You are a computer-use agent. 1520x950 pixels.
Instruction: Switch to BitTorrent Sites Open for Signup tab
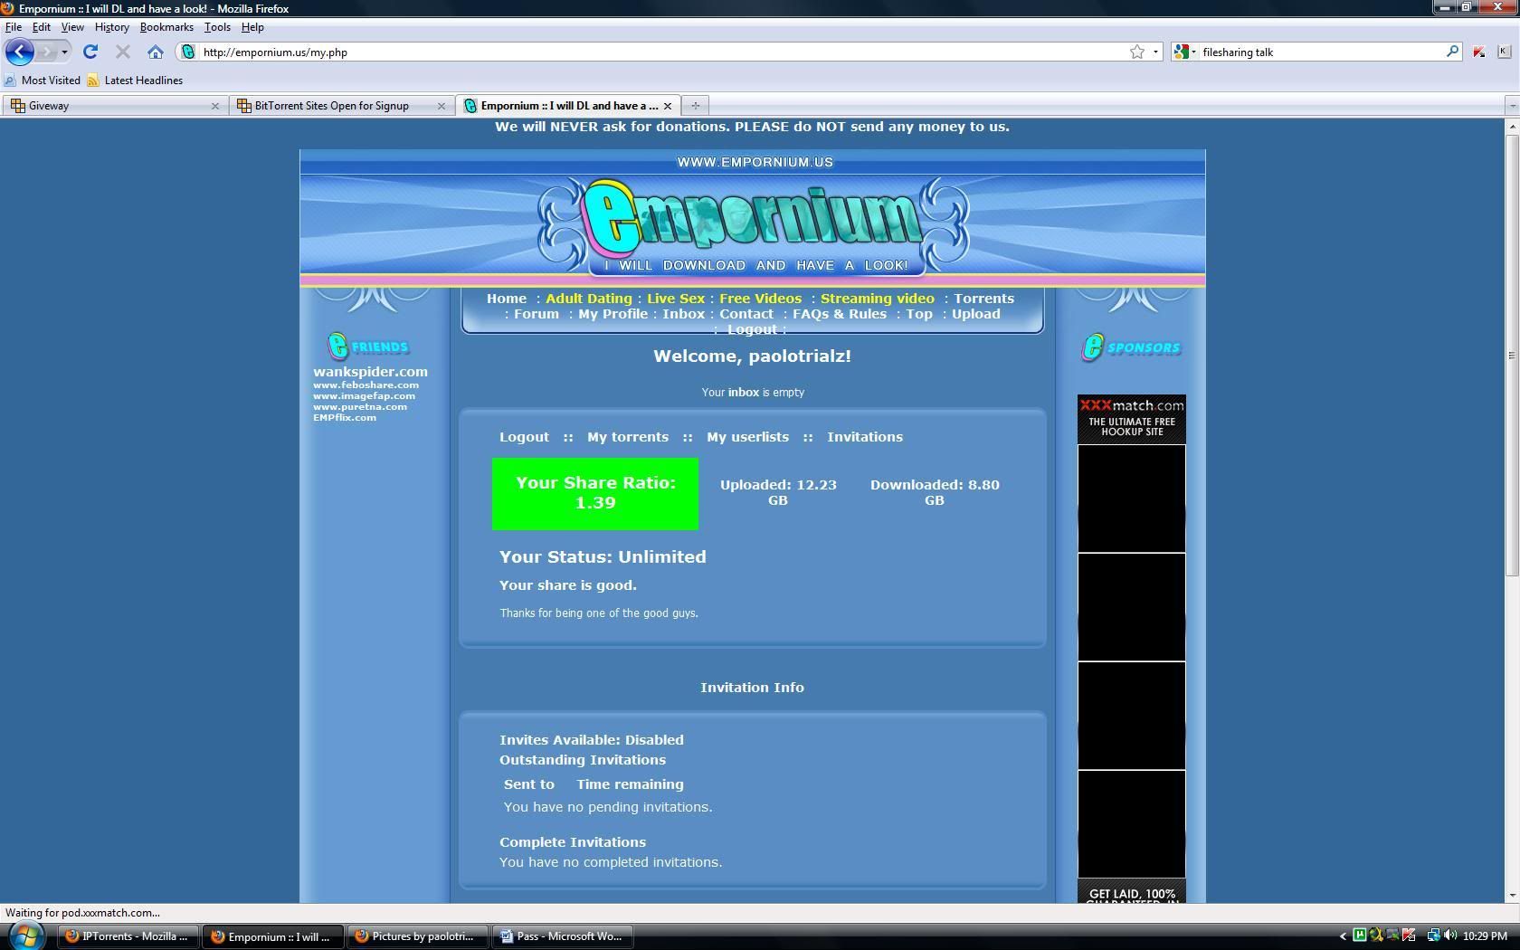(x=340, y=106)
